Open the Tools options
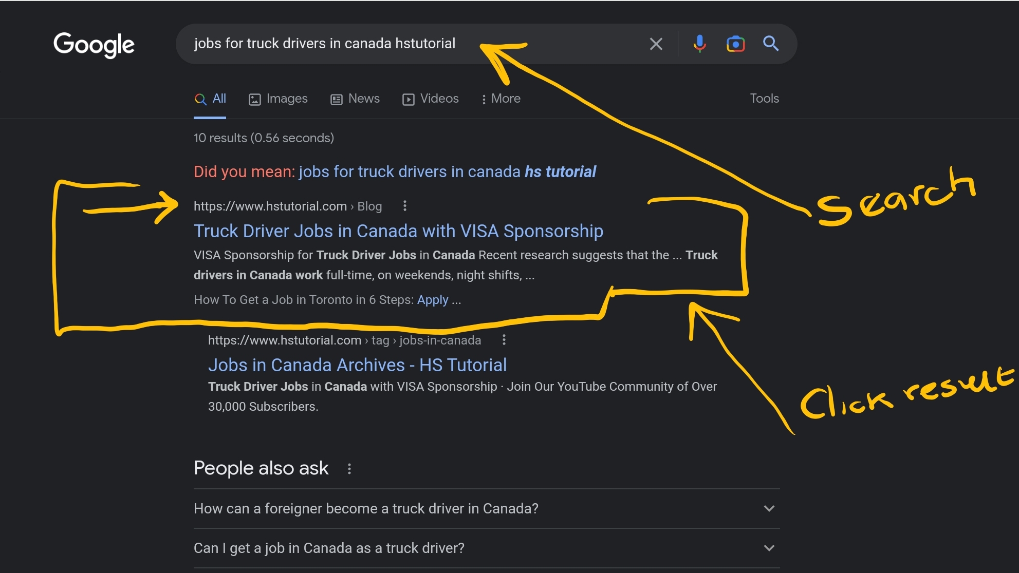Image resolution: width=1019 pixels, height=573 pixels. [x=764, y=99]
